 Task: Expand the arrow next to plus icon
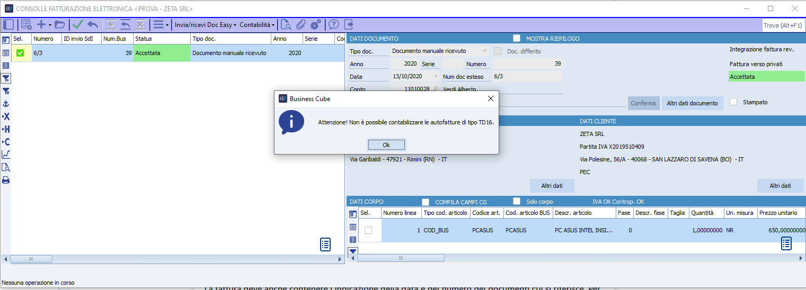point(50,25)
